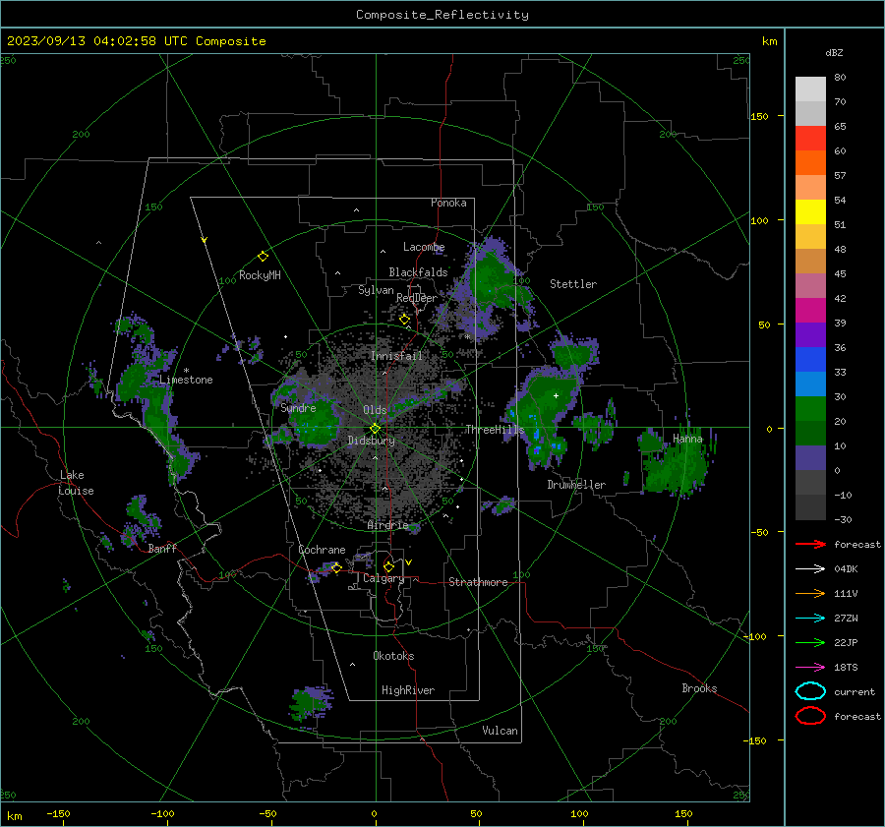
Task: Click the RockyMH label
Action: click(260, 275)
